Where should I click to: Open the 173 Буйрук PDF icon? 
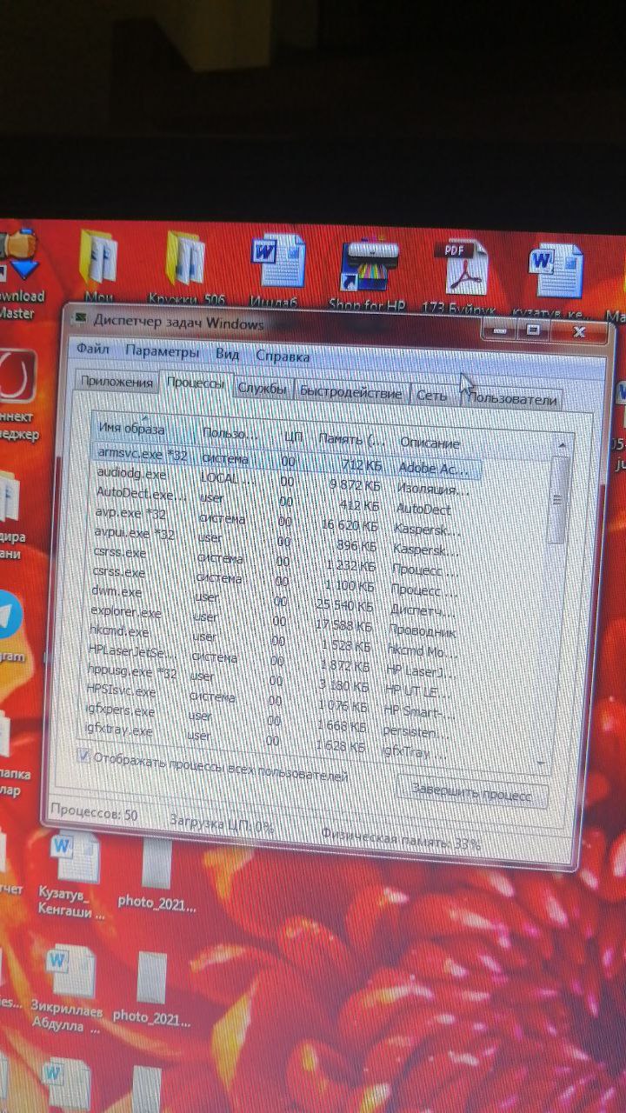pyautogui.click(x=462, y=277)
